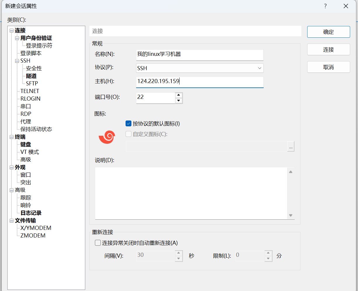Screen dimensions: 358x291
Task: Select 键盘 under 终端
Action: [x=26, y=144]
